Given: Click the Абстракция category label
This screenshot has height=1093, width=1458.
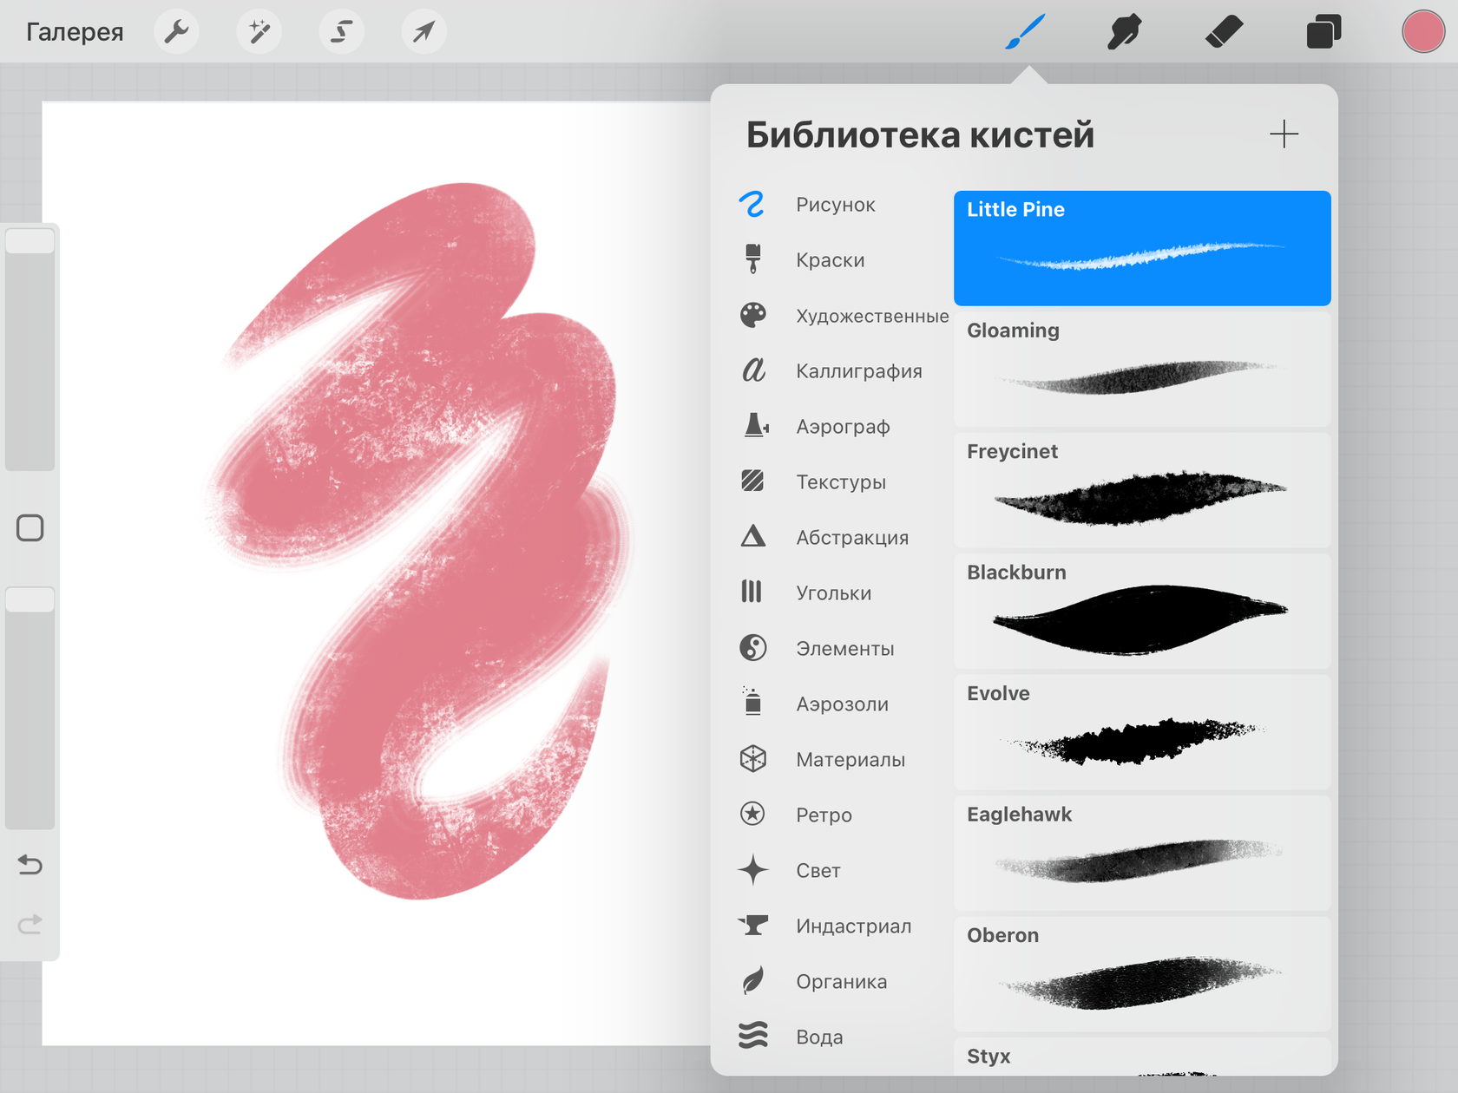Looking at the screenshot, I should coord(852,538).
